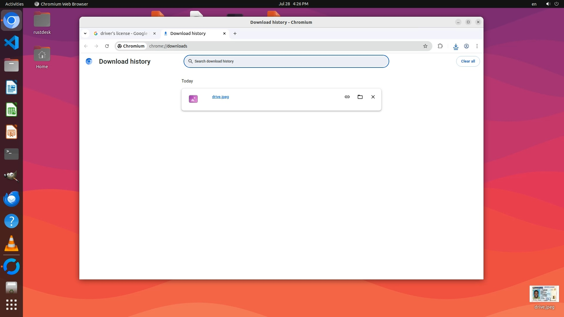Close the Download history tab
Screen dimensions: 564x317
pyautogui.click(x=224, y=33)
